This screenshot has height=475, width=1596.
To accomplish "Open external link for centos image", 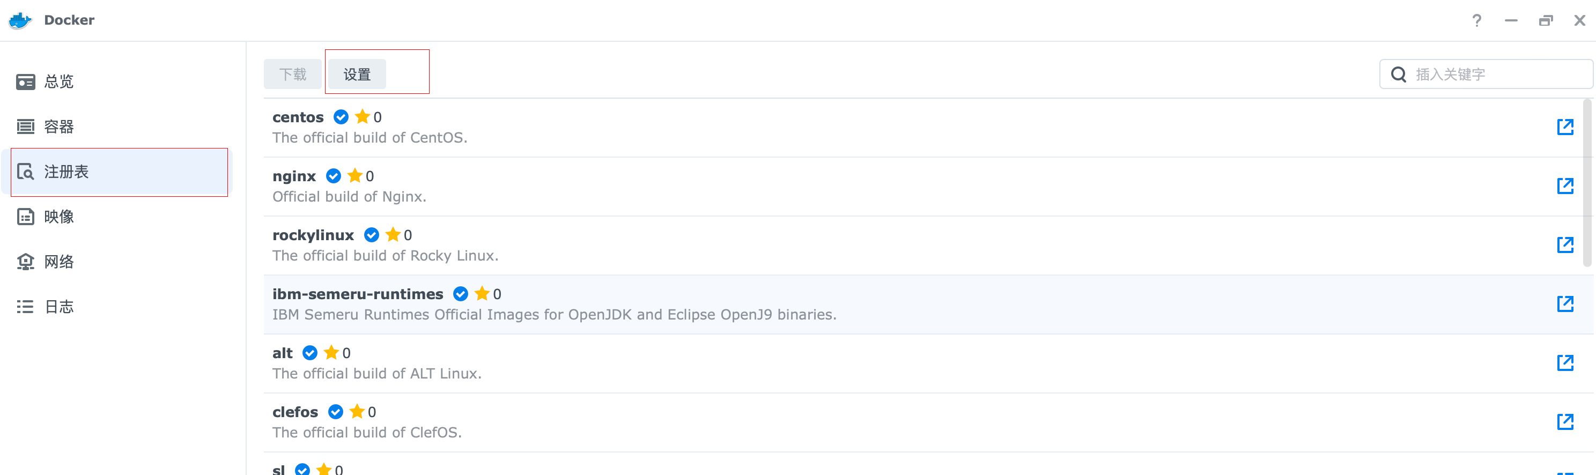I will (x=1565, y=127).
